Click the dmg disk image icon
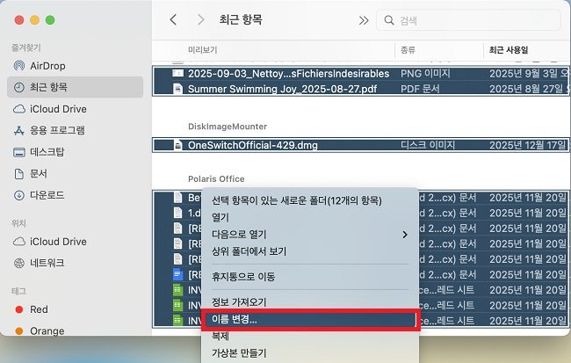 (177, 145)
